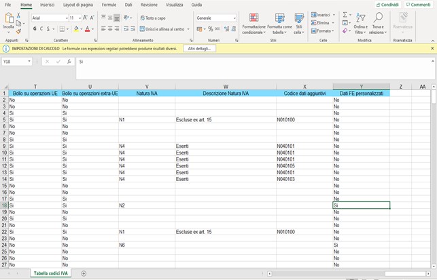Open the cell borders icon

pos(62,28)
